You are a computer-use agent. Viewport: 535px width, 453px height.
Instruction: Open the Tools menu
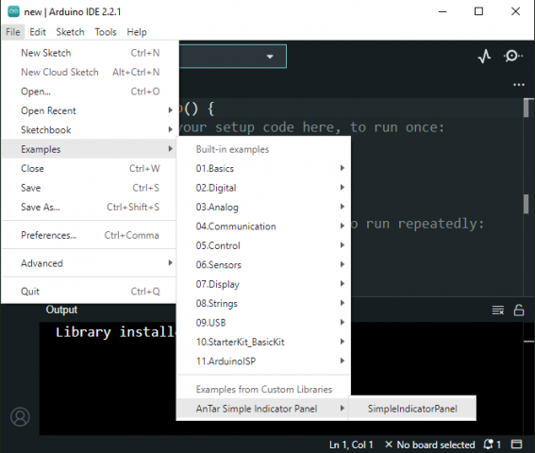(x=106, y=32)
